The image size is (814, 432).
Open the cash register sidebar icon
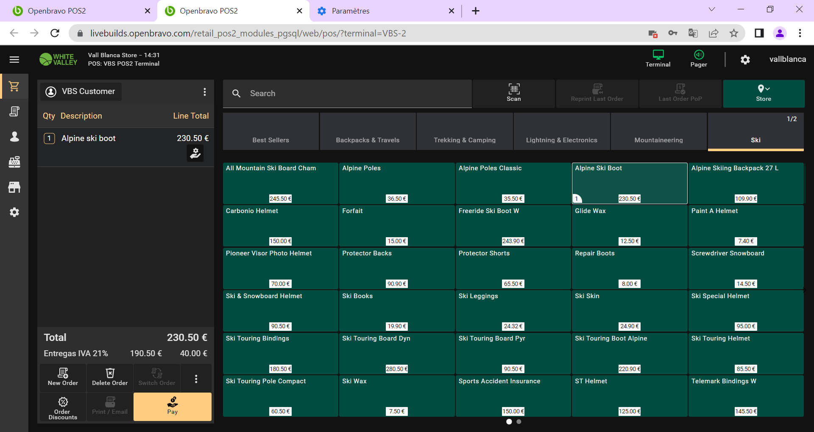pos(14,162)
